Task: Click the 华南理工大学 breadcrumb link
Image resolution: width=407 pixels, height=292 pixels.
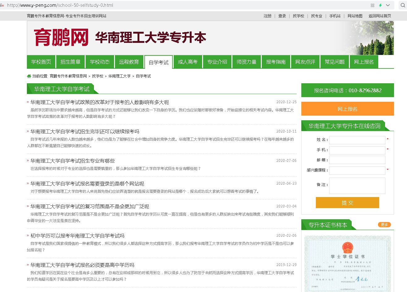Action: tap(119, 76)
